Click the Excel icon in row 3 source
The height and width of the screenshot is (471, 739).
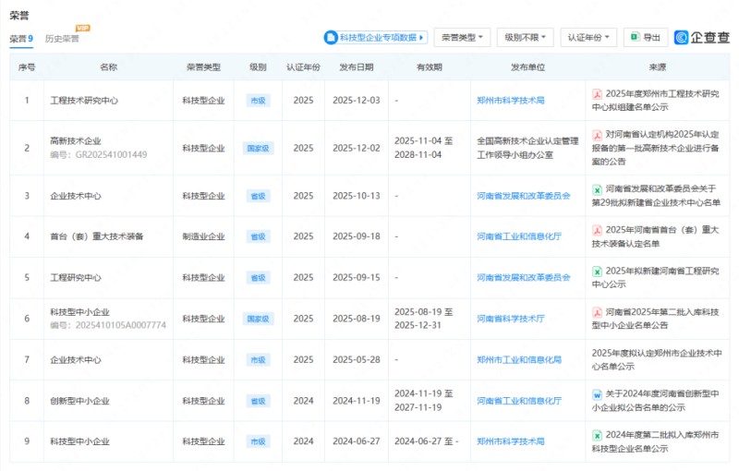(598, 189)
